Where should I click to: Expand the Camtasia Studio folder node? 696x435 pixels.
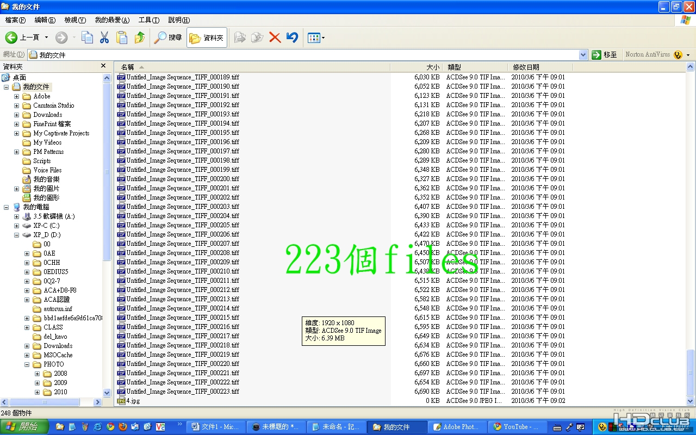click(x=16, y=105)
